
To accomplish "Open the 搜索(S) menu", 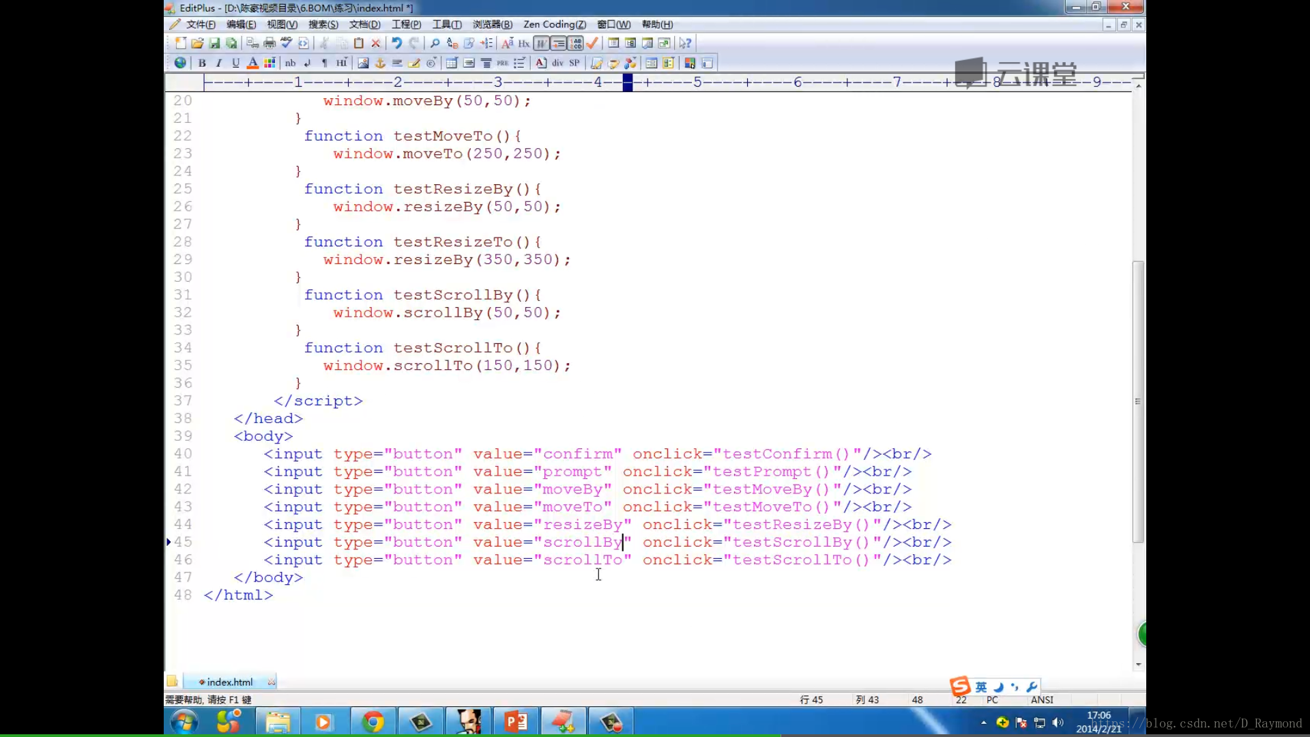I will 323,25.
